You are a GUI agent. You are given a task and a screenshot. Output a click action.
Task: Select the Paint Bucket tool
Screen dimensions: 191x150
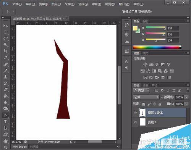tap(5, 96)
